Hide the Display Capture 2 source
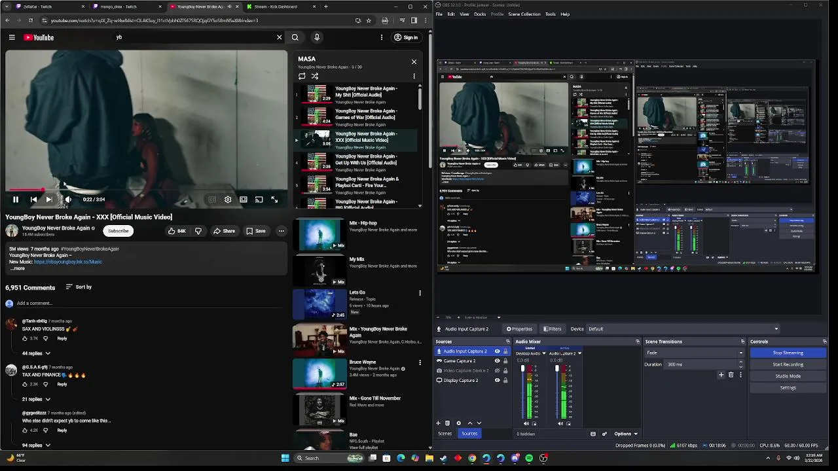 coord(498,380)
